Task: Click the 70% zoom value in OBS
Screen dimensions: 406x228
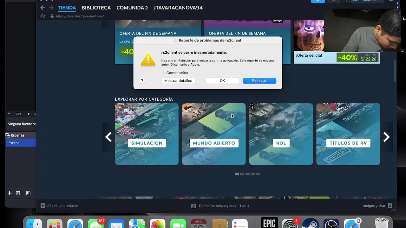Action: point(18,114)
